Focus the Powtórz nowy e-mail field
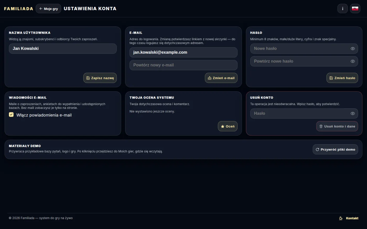Screen dimensions: 367x229 [x=183, y=65]
